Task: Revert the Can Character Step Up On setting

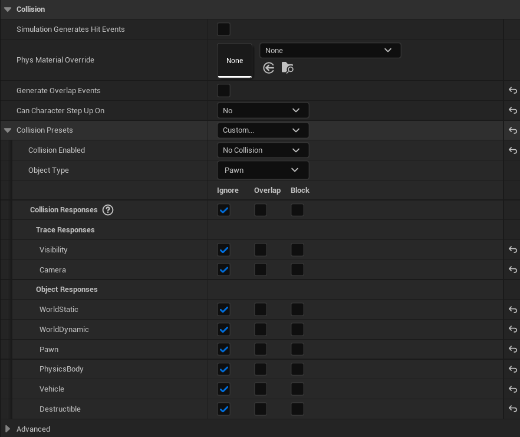Action: point(512,110)
